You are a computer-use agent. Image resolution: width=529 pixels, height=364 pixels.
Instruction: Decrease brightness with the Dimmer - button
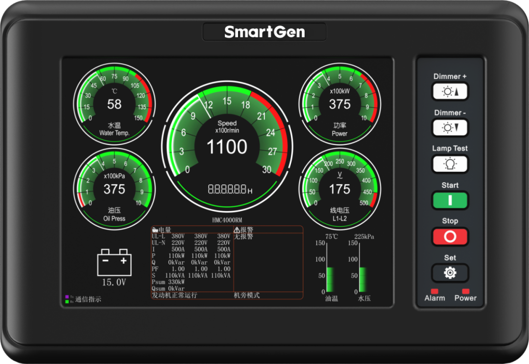[450, 127]
